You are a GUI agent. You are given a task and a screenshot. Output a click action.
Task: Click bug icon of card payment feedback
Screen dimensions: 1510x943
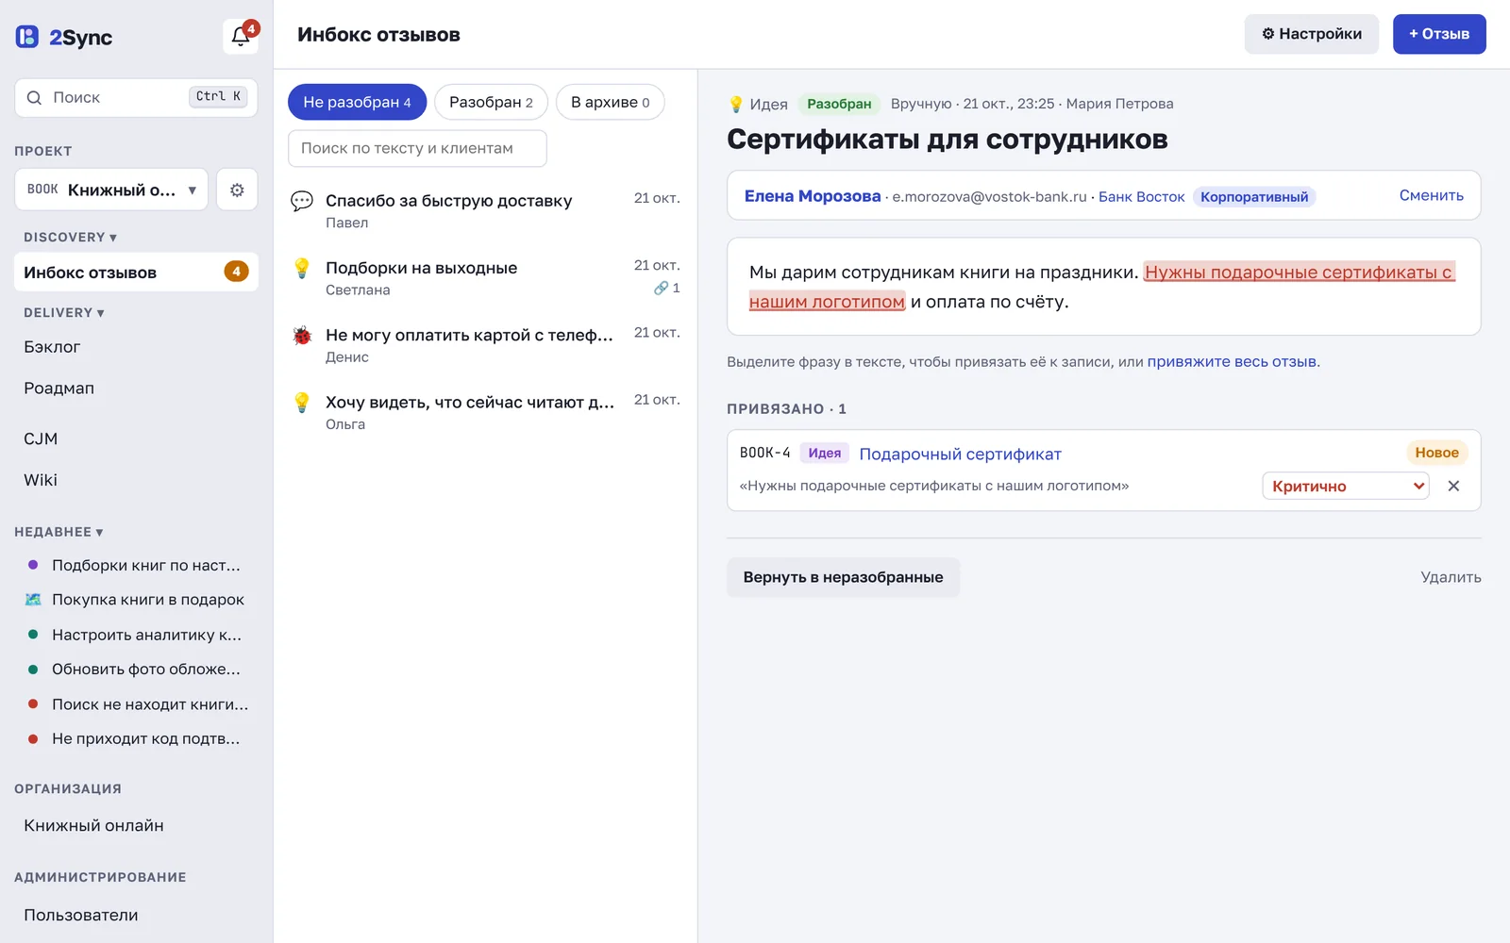point(302,335)
